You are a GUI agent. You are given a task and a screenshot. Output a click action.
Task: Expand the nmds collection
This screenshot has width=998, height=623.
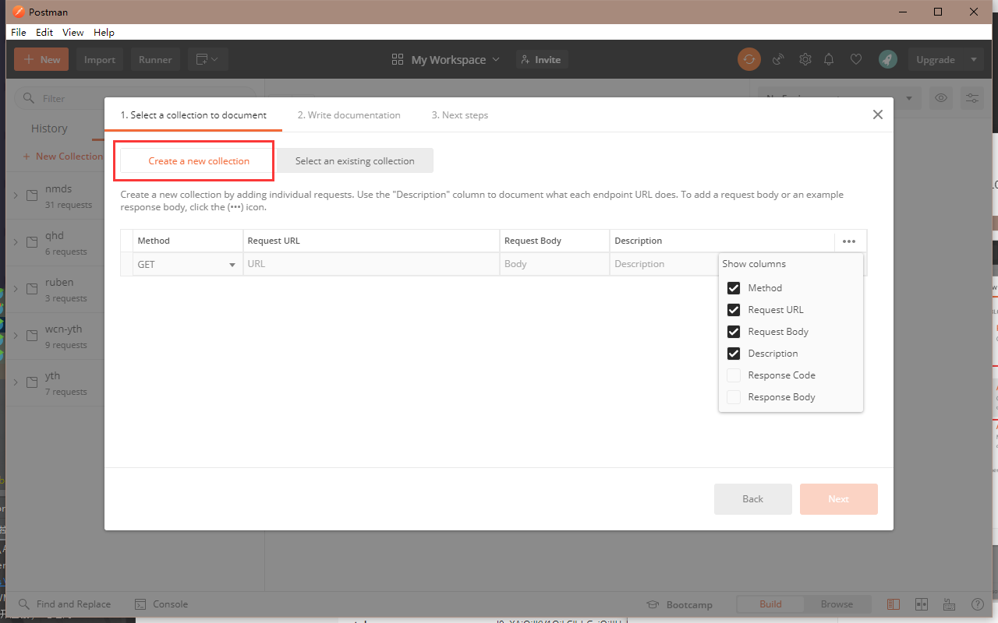point(16,195)
